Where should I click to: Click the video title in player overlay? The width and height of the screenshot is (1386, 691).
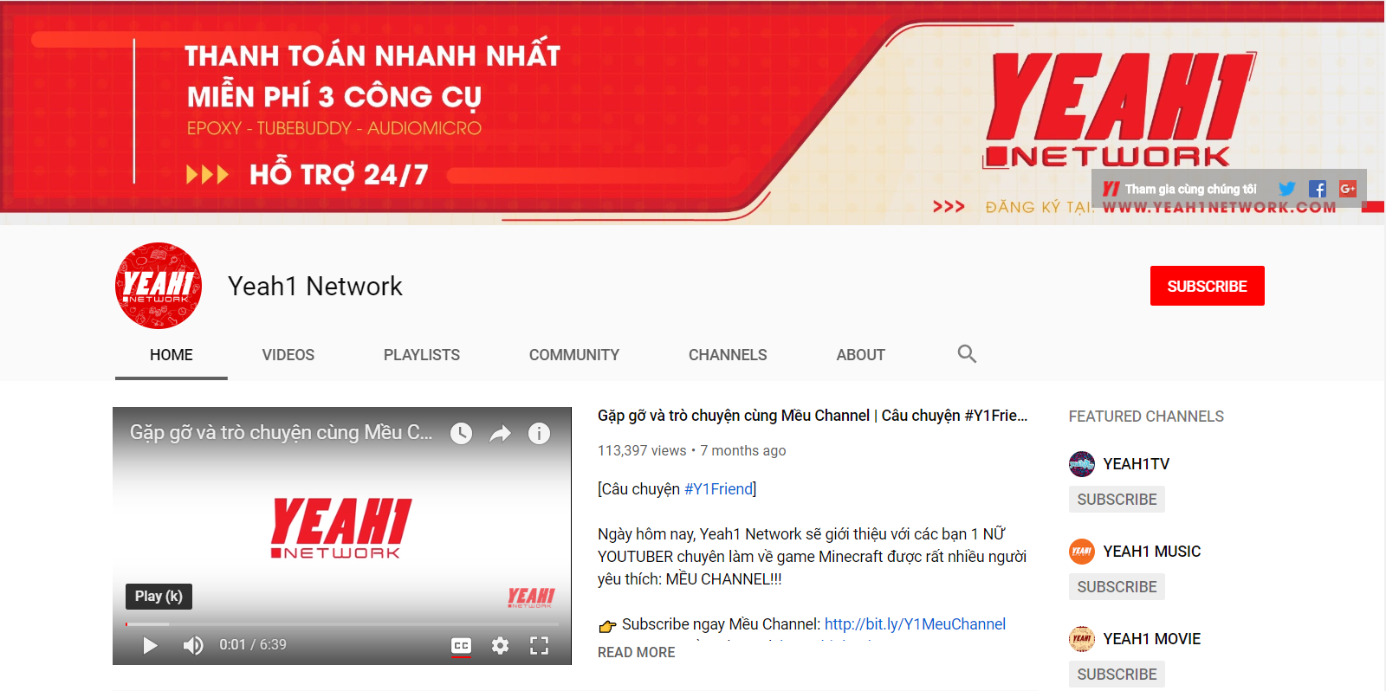281,432
